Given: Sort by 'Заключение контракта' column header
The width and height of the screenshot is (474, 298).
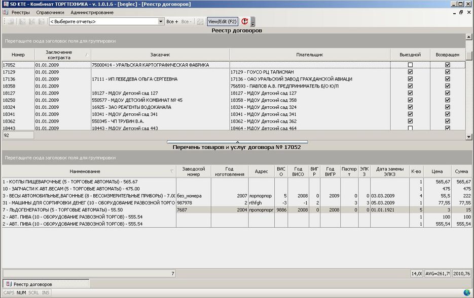Looking at the screenshot, I should coord(62,55).
